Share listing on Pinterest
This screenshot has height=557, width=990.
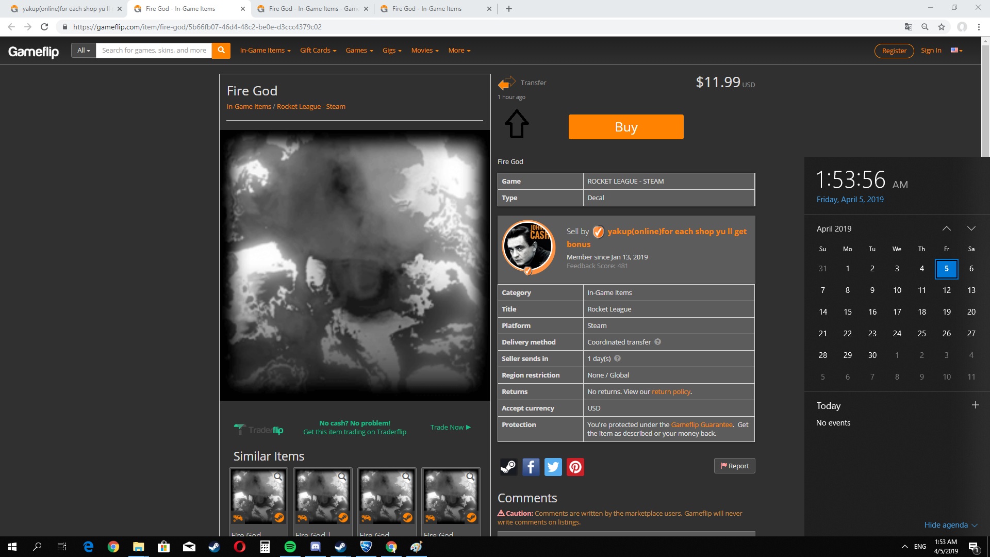pos(575,467)
